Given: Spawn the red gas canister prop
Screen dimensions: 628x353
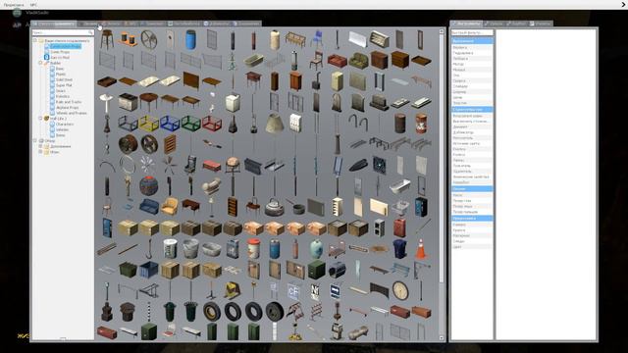Looking at the screenshot, I should pyautogui.click(x=399, y=227).
